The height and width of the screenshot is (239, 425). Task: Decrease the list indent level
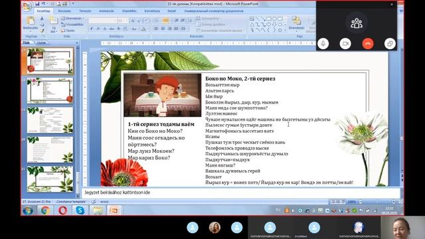pos(176,21)
